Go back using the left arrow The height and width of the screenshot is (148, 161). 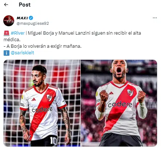(x=6, y=5)
